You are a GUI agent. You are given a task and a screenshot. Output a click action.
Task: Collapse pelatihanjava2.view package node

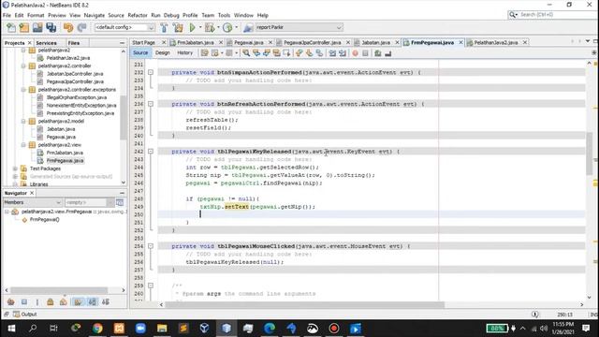coord(23,145)
